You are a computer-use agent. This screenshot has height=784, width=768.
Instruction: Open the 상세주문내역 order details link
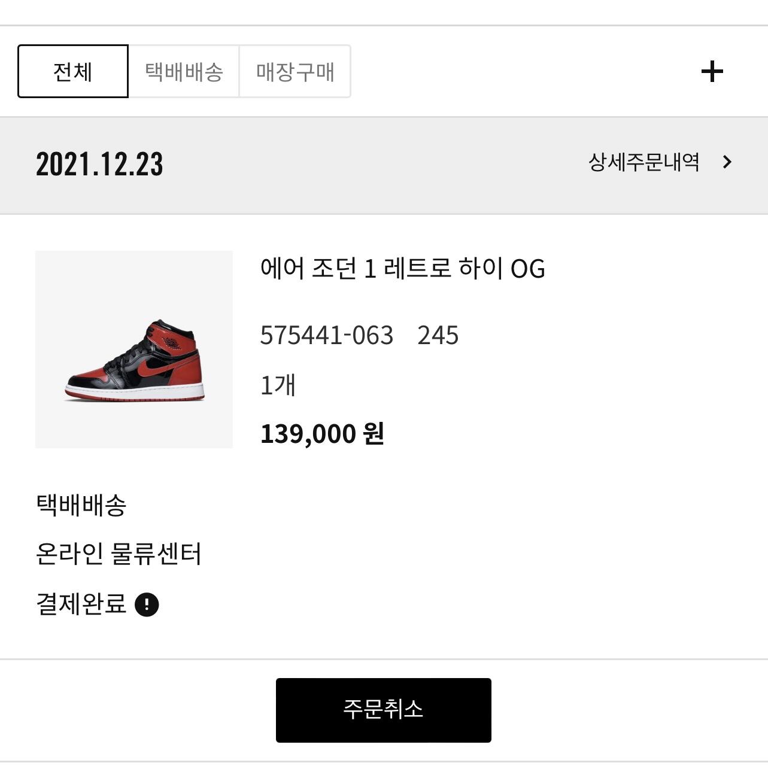[x=643, y=162]
